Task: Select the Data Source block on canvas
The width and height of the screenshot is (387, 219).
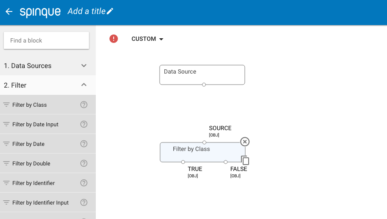Action: 202,75
